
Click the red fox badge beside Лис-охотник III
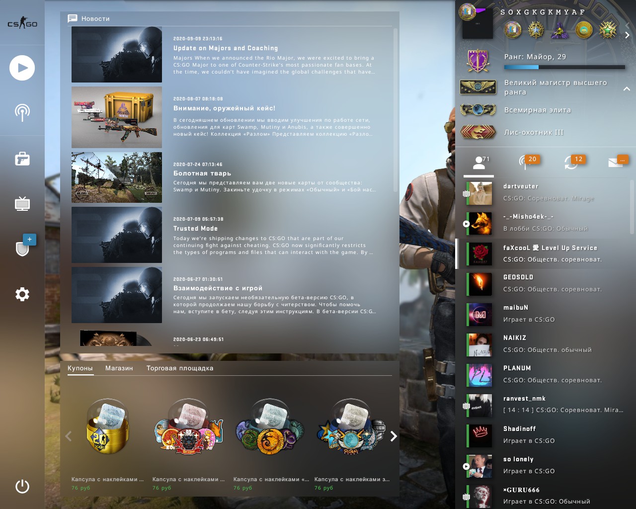(x=477, y=132)
